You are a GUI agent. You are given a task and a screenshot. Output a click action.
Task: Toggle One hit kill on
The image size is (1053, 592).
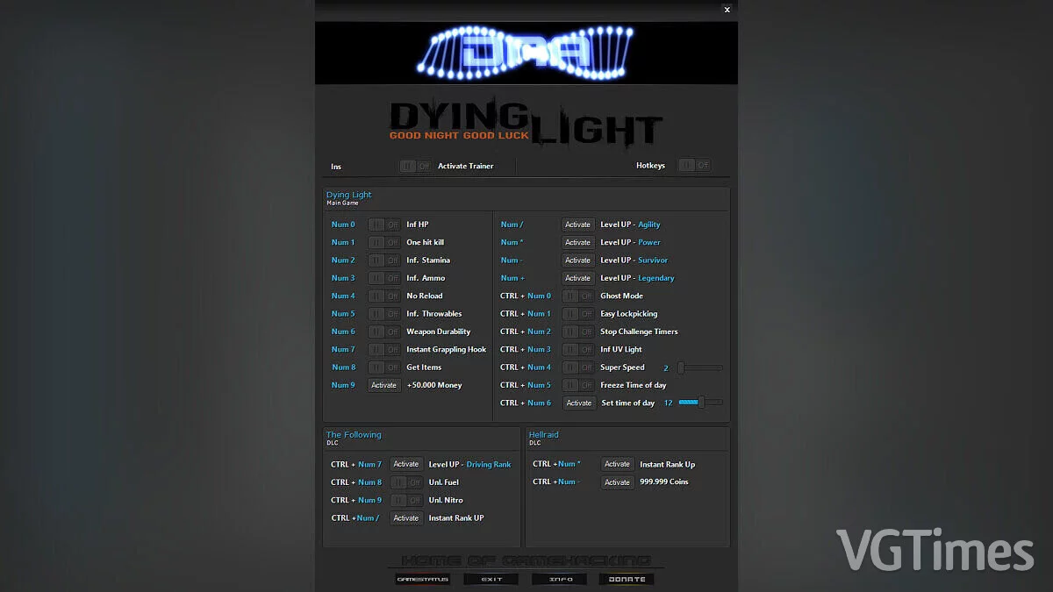click(x=383, y=242)
